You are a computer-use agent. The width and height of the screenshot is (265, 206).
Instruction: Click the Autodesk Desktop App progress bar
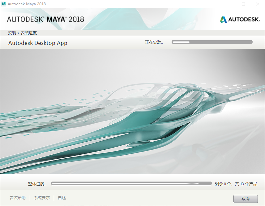tap(212, 42)
